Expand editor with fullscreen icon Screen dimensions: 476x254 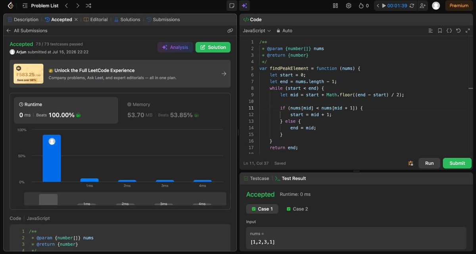coord(467,31)
